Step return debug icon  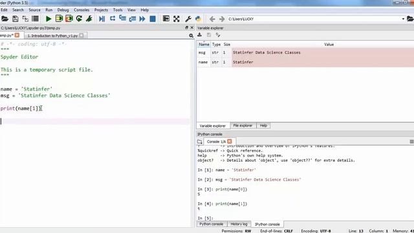coord(133,19)
